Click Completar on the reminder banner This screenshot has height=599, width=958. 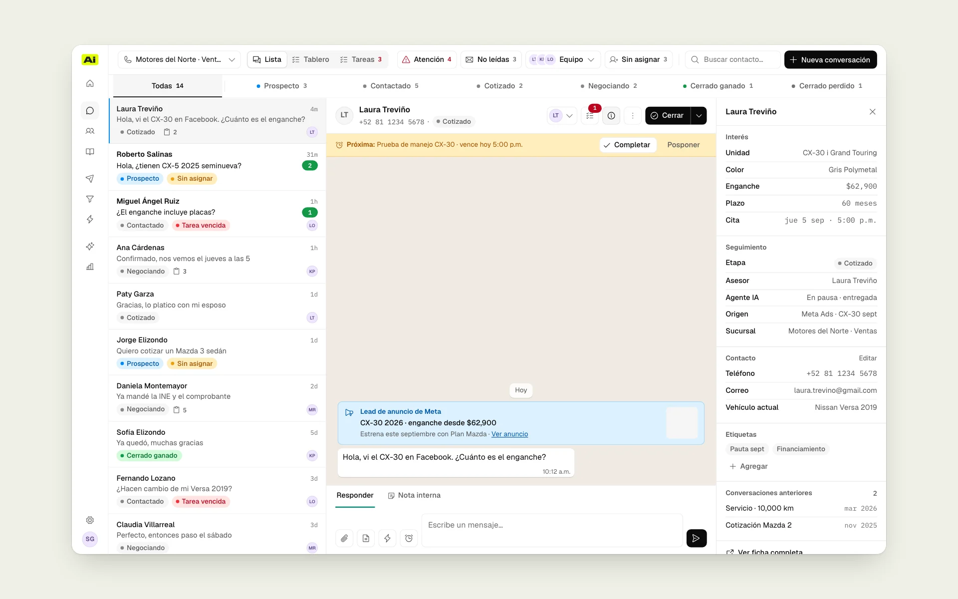pyautogui.click(x=627, y=145)
